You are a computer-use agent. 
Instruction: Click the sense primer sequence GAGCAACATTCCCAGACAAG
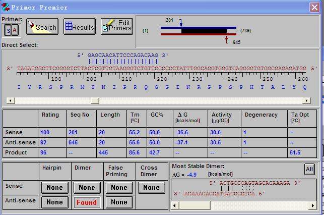pos(123,56)
